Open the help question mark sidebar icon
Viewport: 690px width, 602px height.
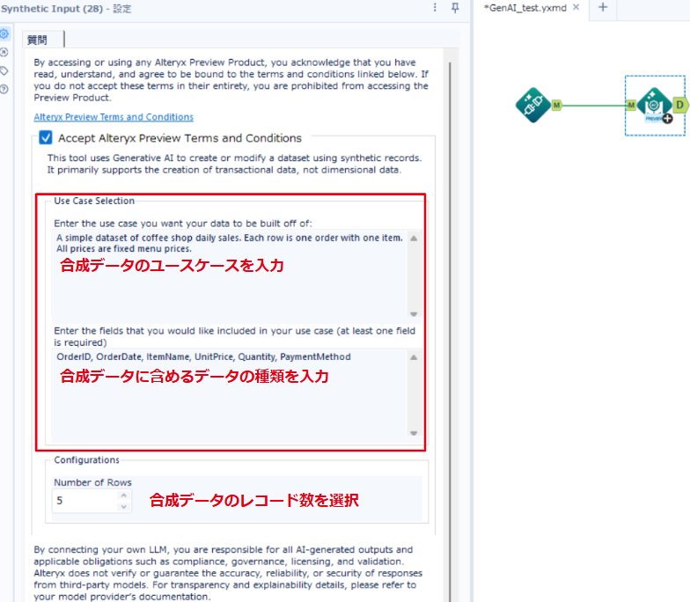coord(4,90)
